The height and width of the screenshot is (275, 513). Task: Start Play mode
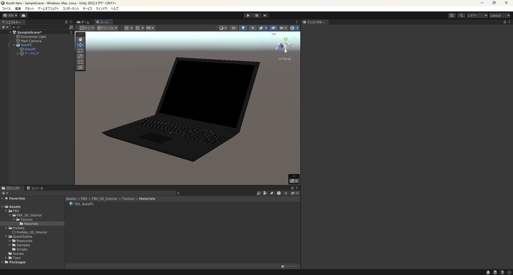tap(248, 15)
